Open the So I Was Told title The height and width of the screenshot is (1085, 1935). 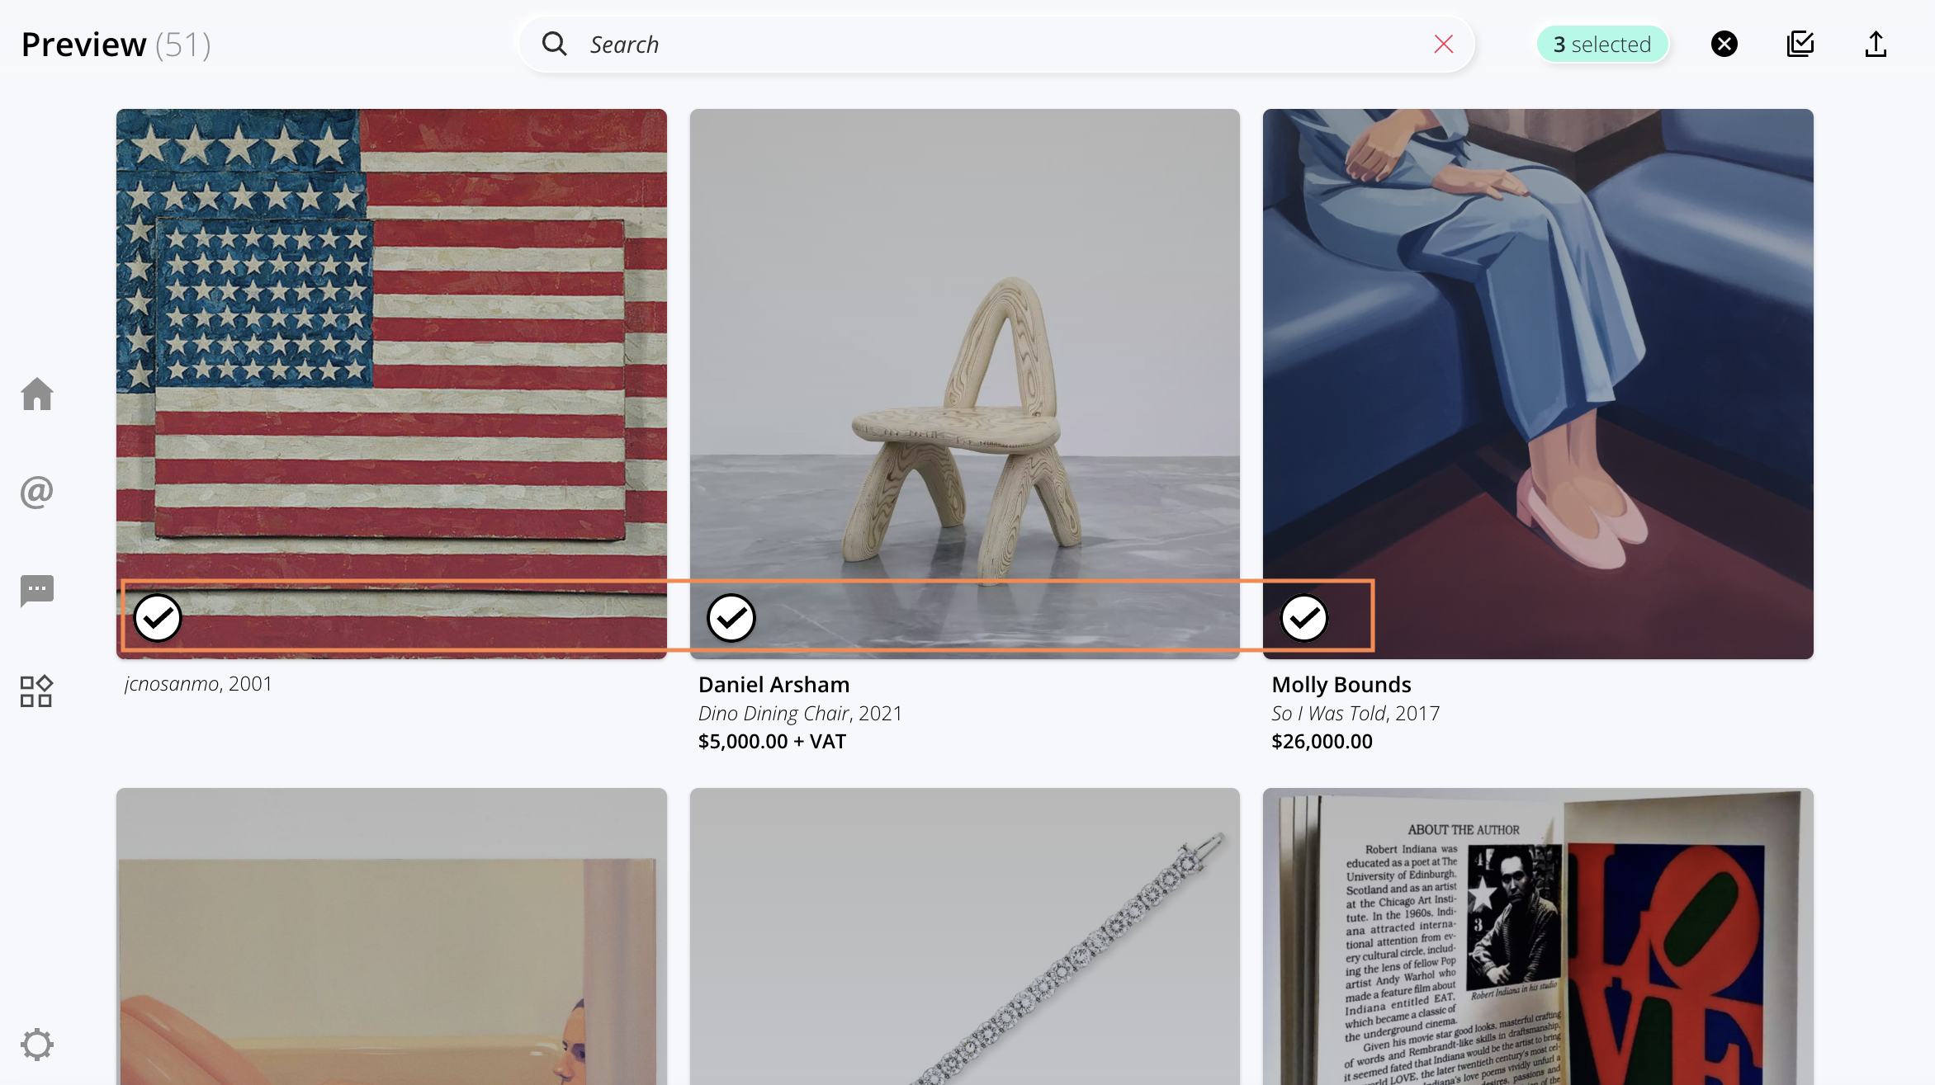point(1328,713)
